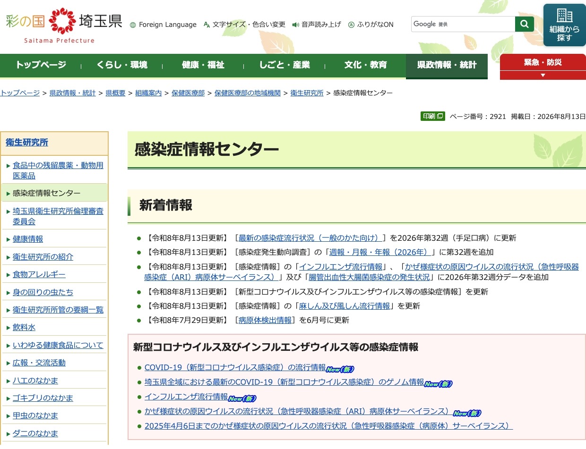Viewport: 586px width, 449px height.
Task: Click the New badge after ゲノム情報
Action: click(438, 384)
